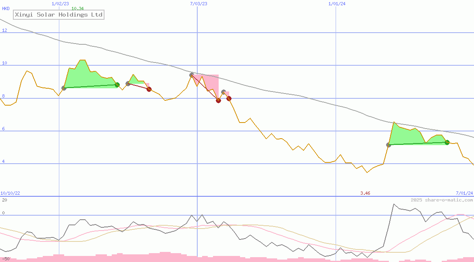This screenshot has height=262, width=474.
Task: Open the share-o-matic.com watermark link
Action: click(x=442, y=200)
